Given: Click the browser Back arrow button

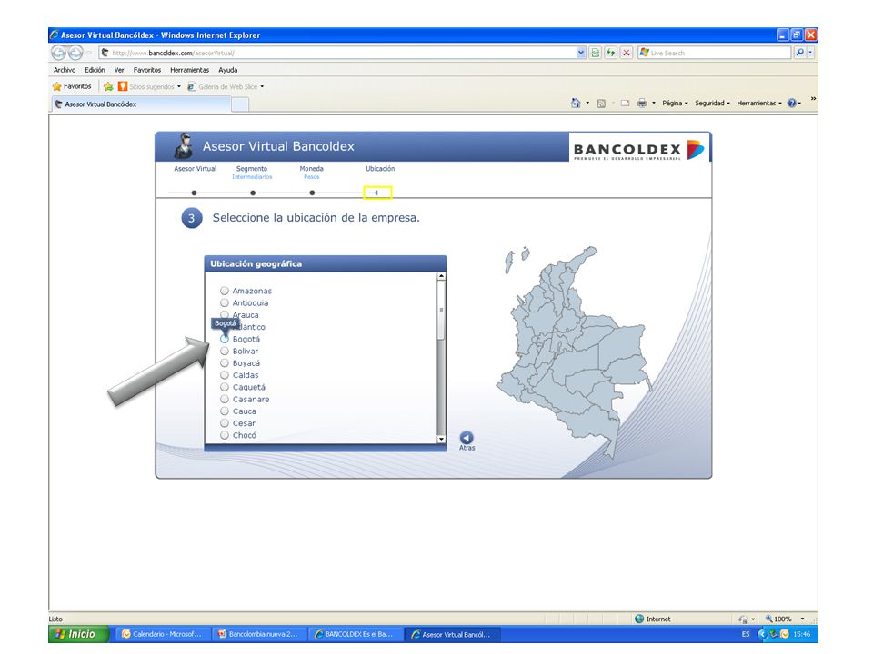Looking at the screenshot, I should click(x=58, y=53).
